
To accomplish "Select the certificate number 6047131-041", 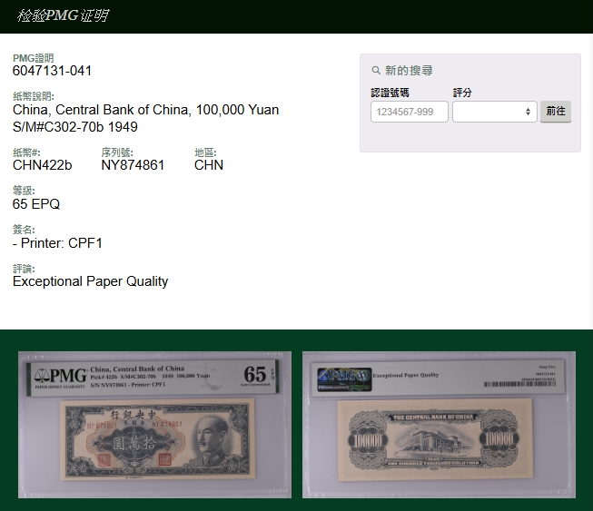I will pos(52,71).
